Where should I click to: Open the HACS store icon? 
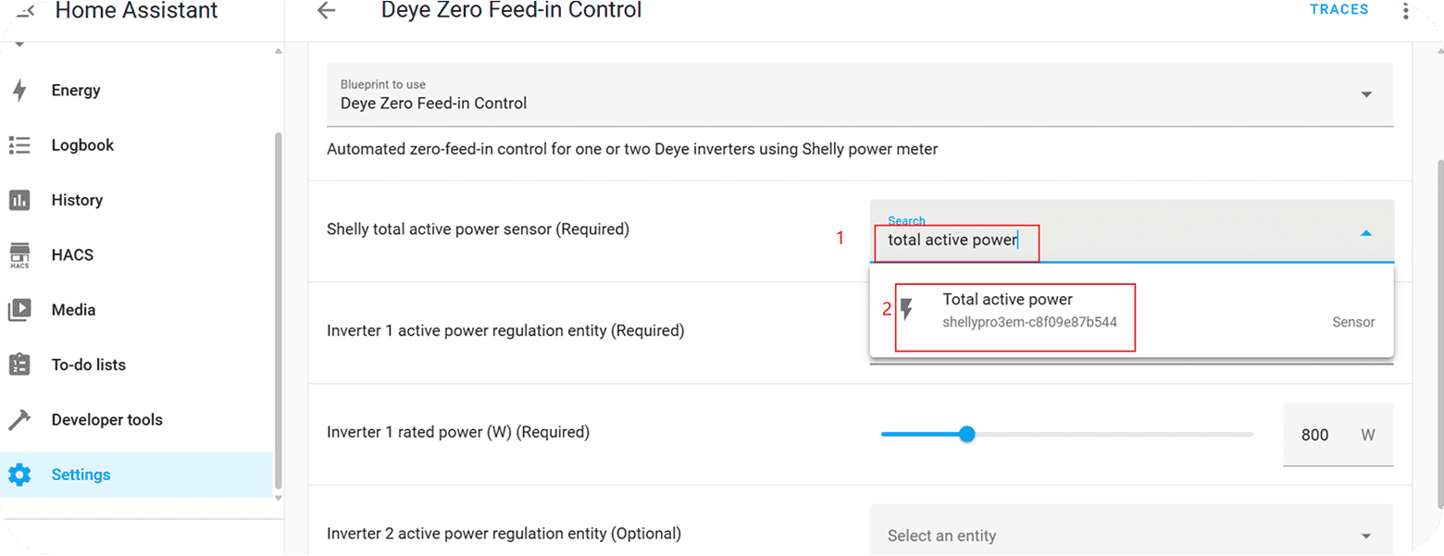(19, 255)
